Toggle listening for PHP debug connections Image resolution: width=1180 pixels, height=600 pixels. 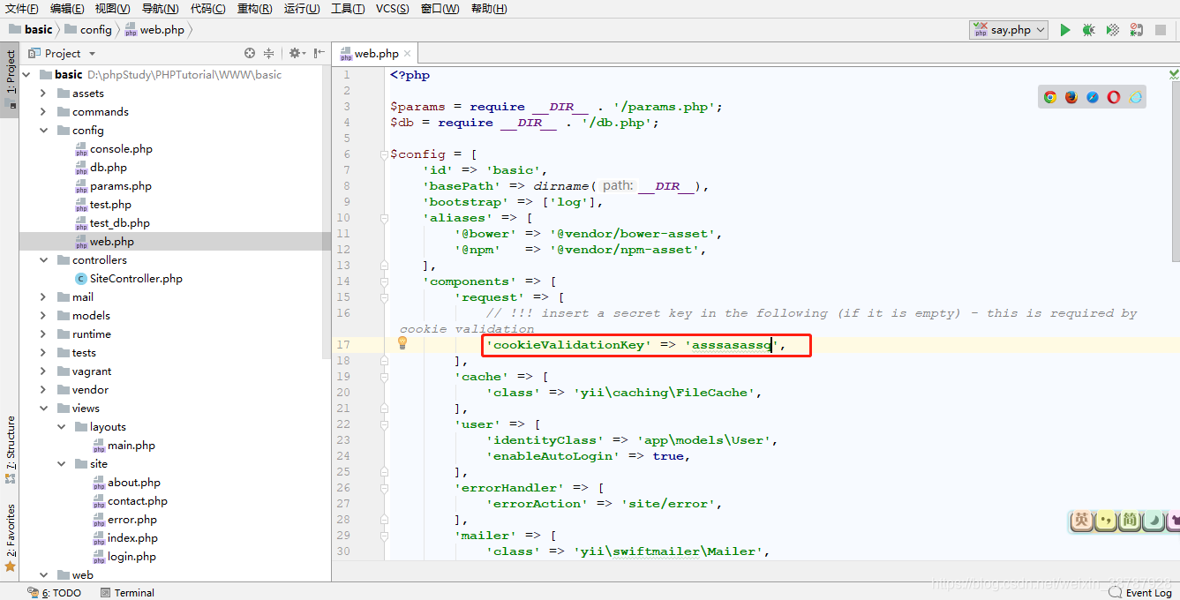(1137, 30)
